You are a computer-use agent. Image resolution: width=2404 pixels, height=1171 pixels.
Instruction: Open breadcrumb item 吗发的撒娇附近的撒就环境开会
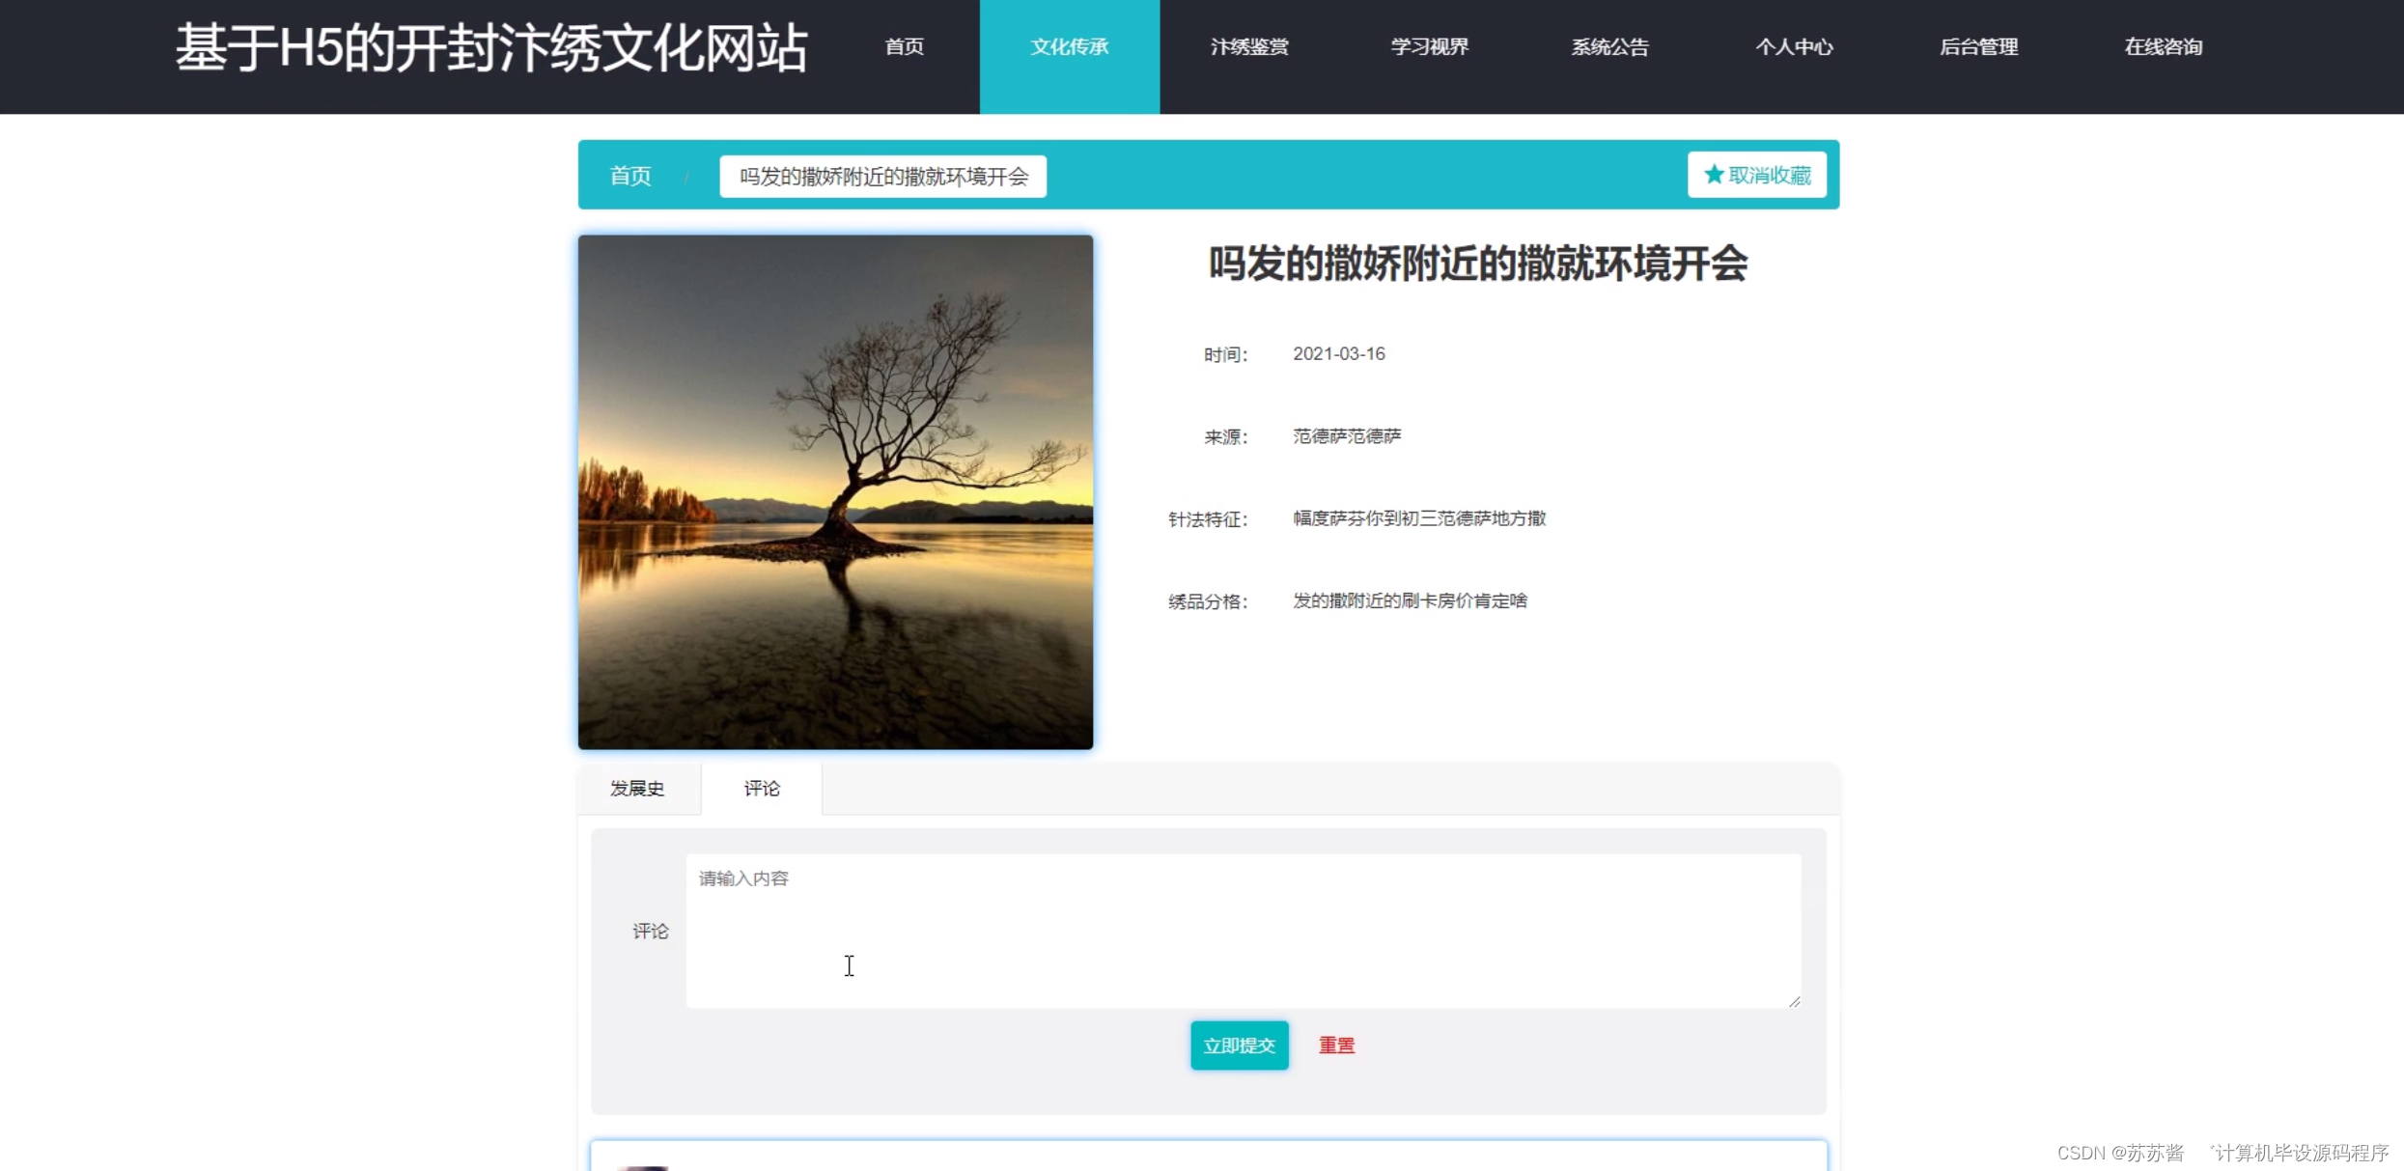tap(881, 176)
